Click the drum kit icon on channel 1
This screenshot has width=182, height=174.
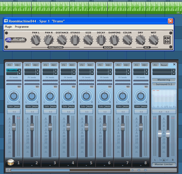11,162
